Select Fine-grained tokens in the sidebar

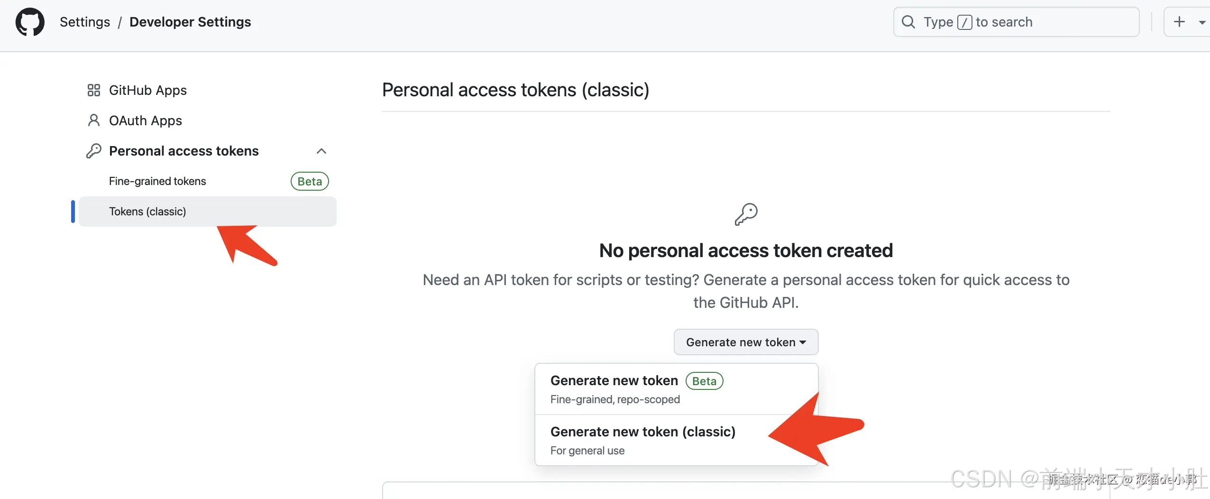(157, 181)
